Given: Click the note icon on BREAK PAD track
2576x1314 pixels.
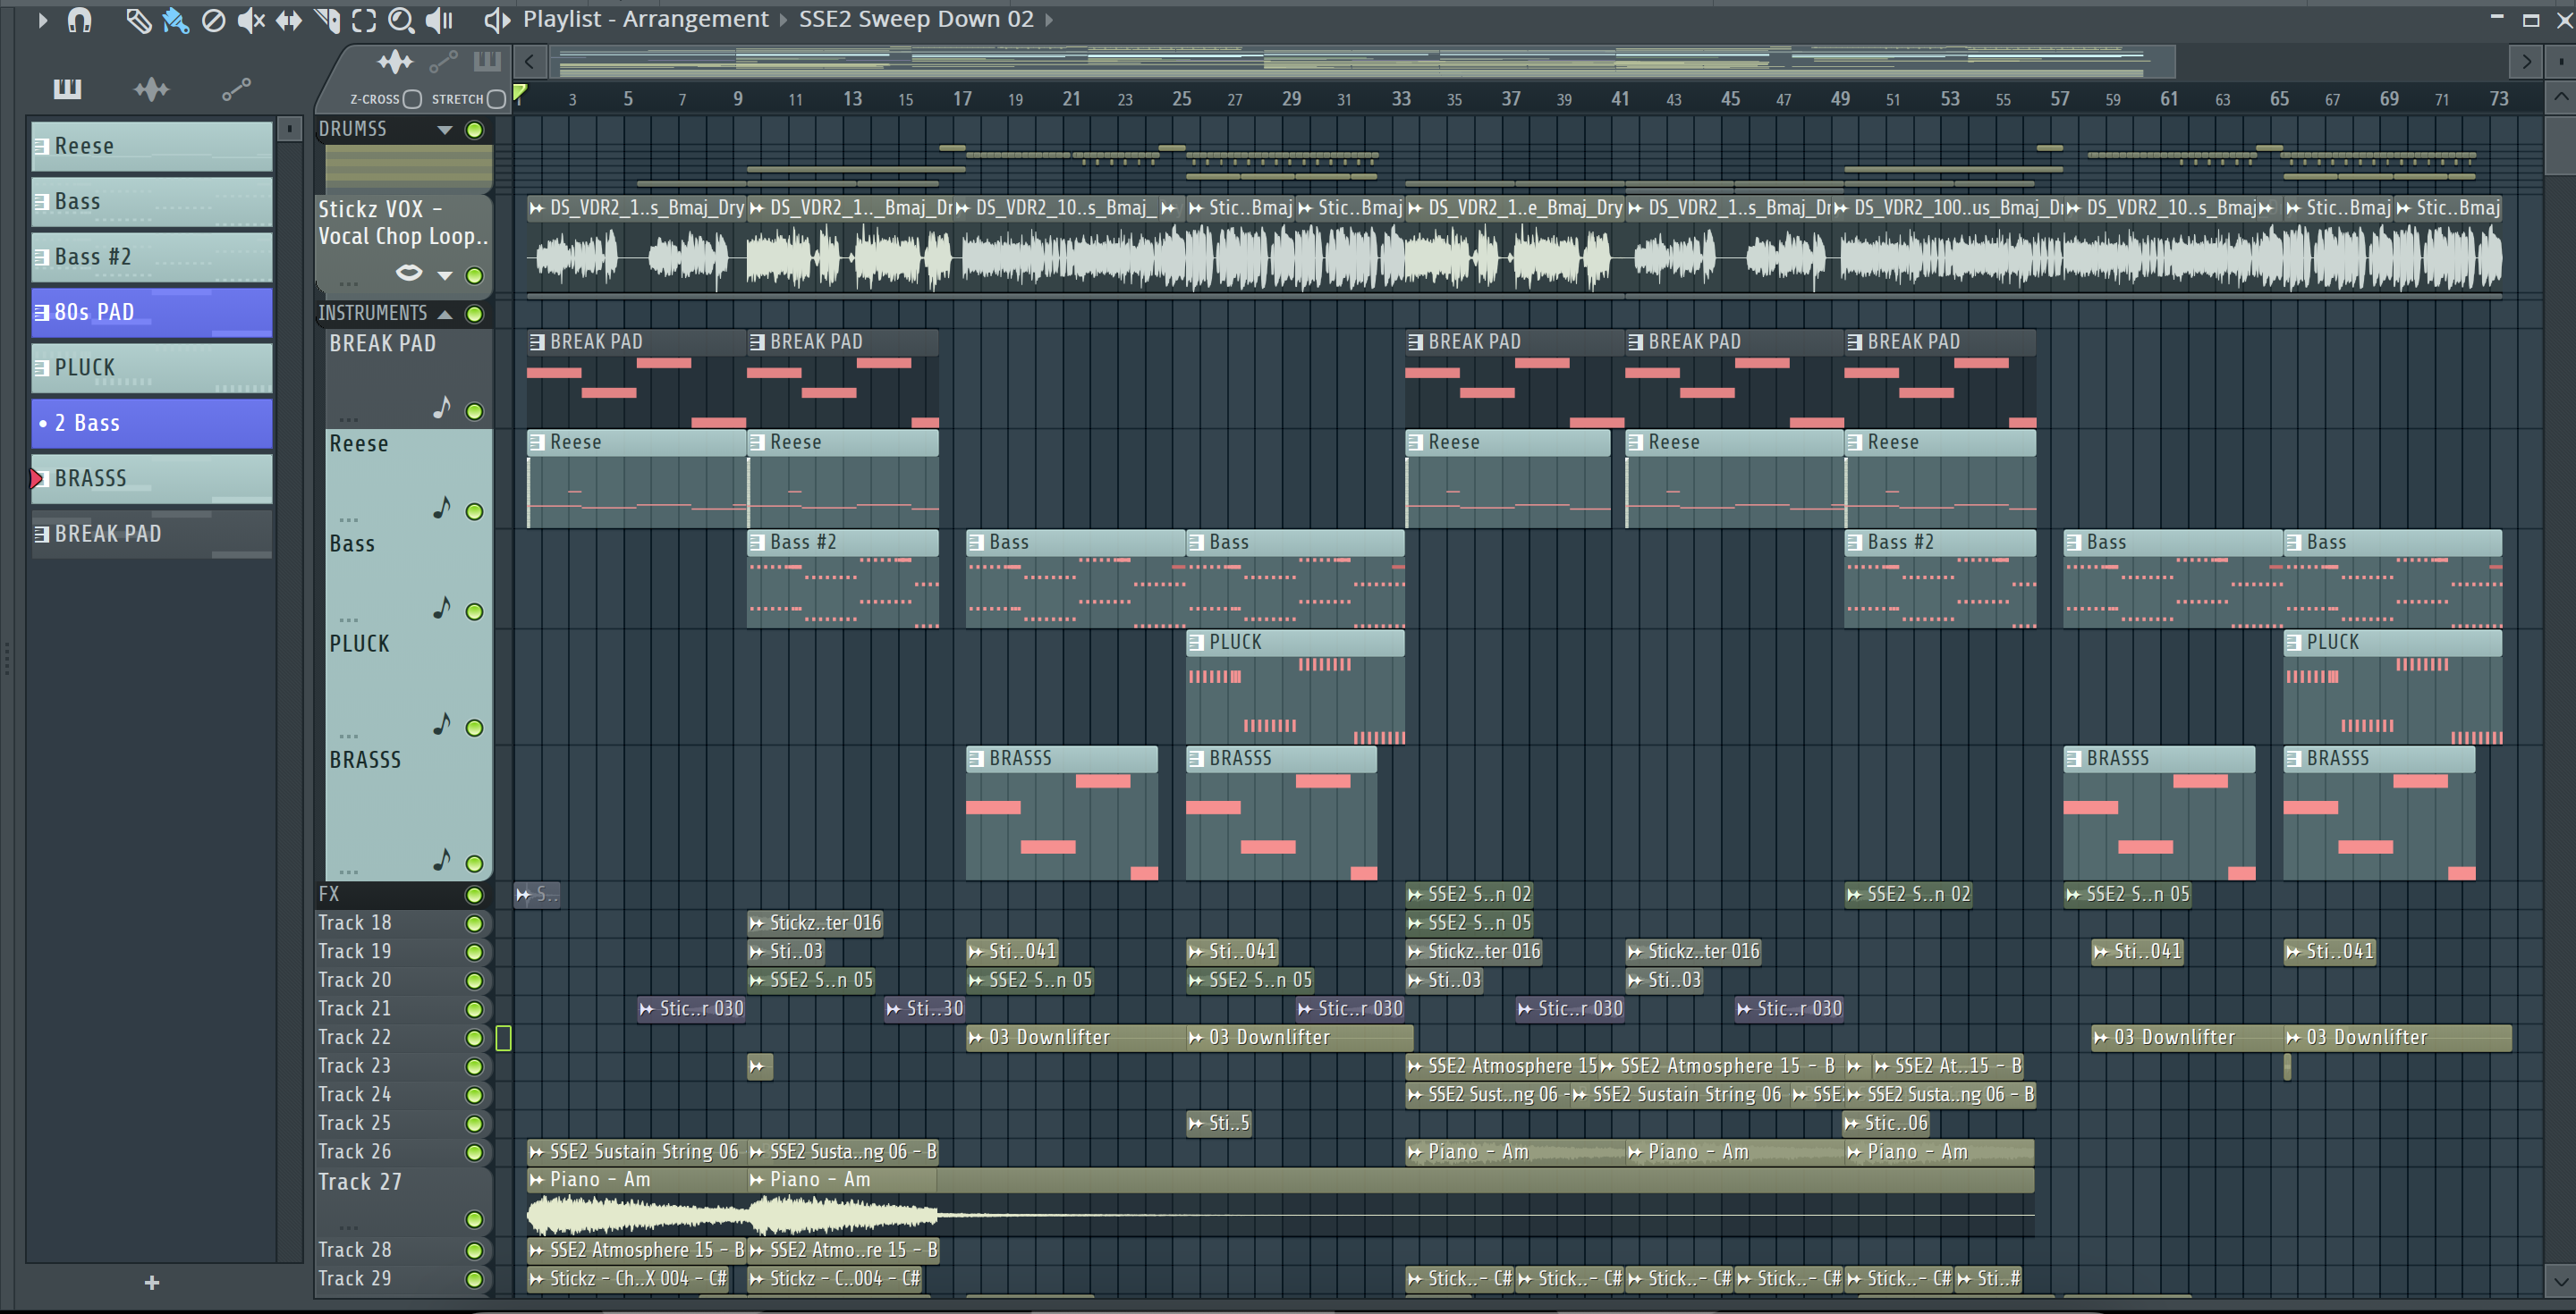Looking at the screenshot, I should [x=442, y=408].
